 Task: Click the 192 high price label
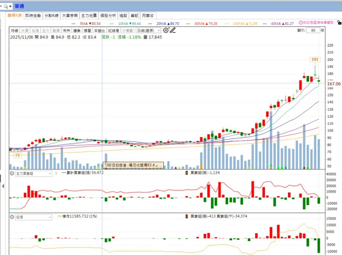(x=315, y=59)
